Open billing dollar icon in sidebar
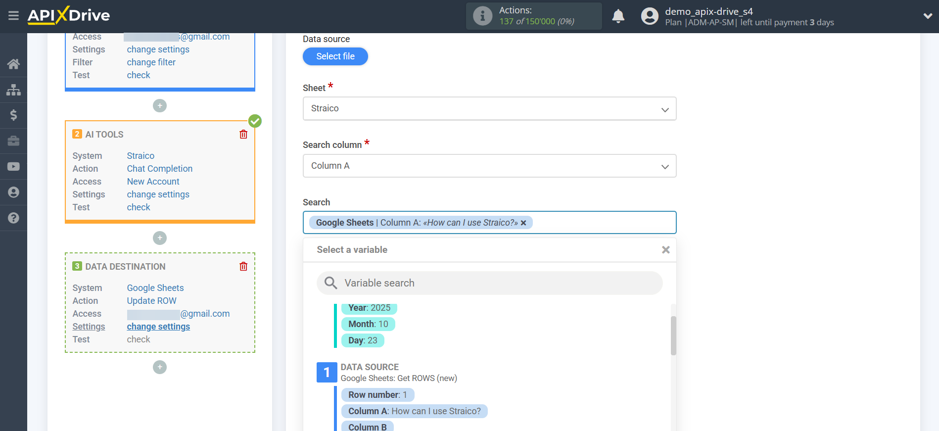This screenshot has width=939, height=431. coord(13,115)
